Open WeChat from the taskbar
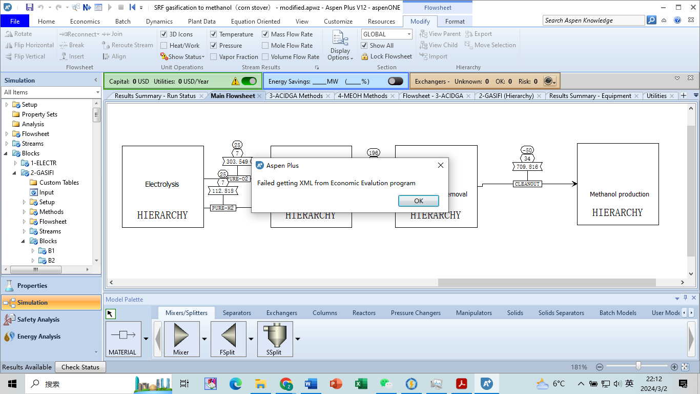The image size is (700, 394). pos(386,384)
